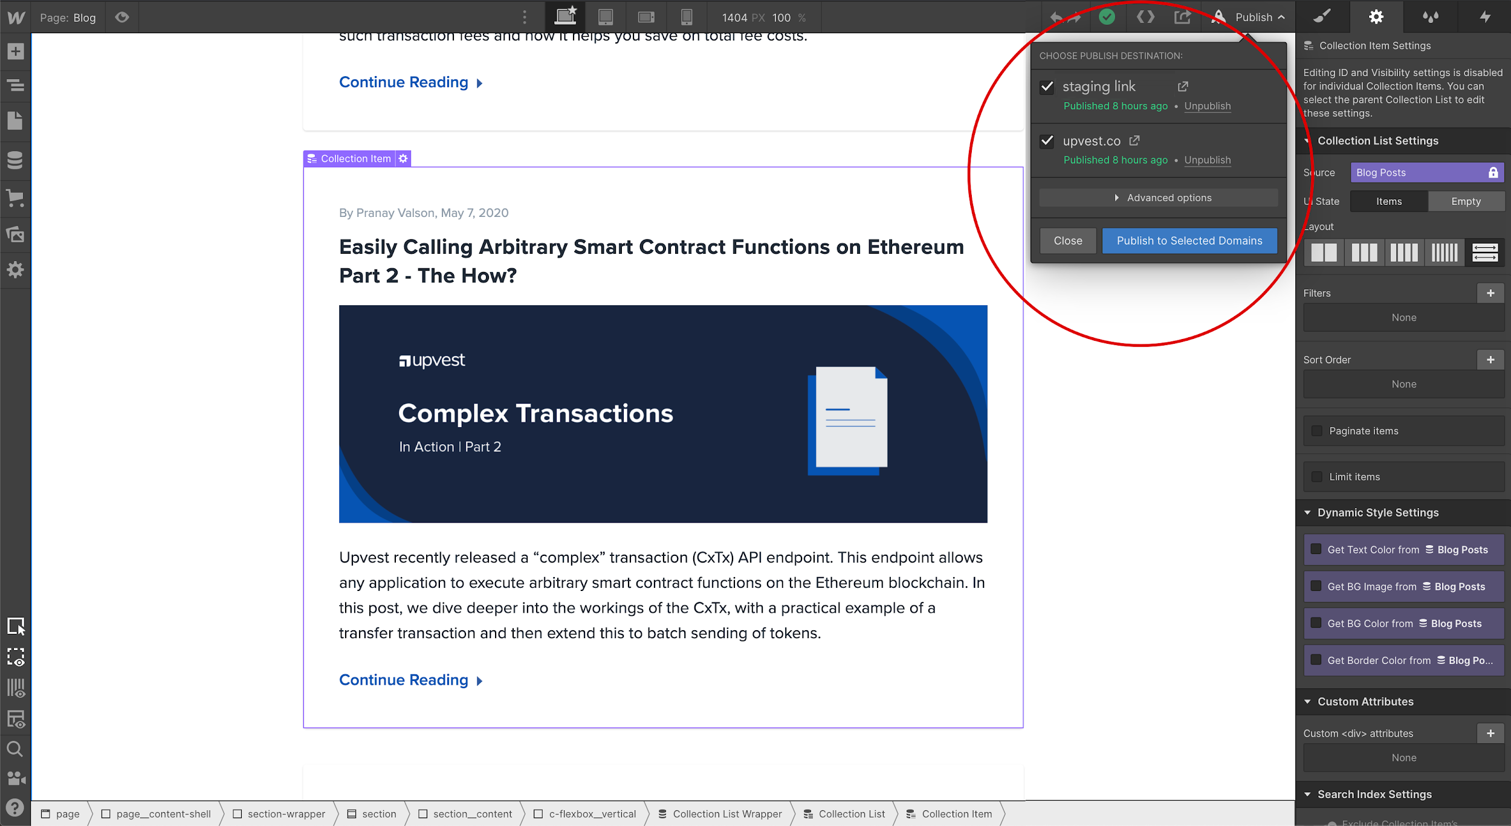1511x826 pixels.
Task: Switch to the Empty UI State tab
Action: [x=1467, y=201]
